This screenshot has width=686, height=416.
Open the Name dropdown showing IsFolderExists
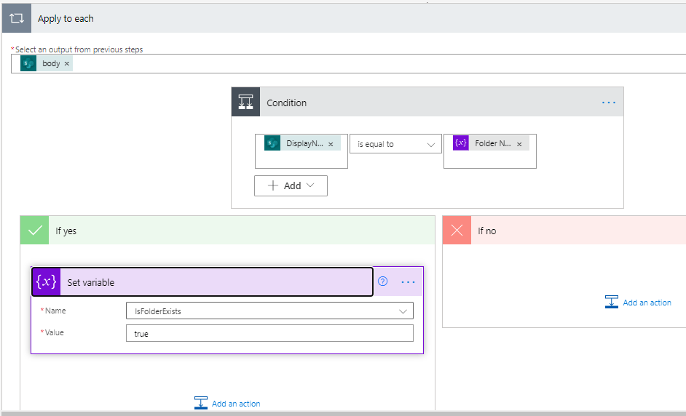pyautogui.click(x=269, y=311)
